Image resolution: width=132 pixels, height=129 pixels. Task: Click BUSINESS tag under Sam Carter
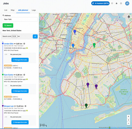[8, 97]
